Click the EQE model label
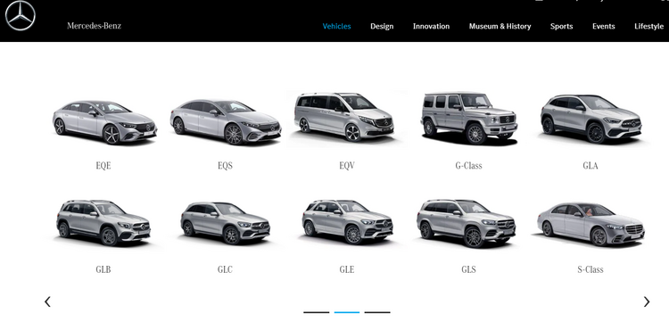Screen dimensions: 669x322 coord(103,166)
